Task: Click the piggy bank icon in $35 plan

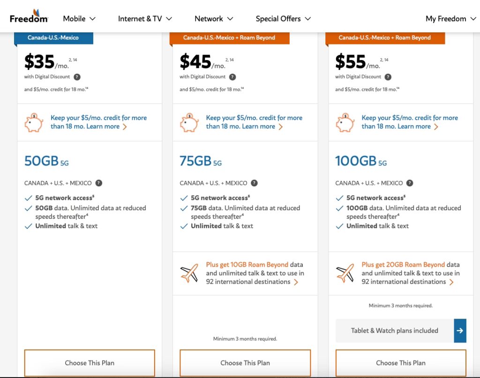Action: [34, 122]
